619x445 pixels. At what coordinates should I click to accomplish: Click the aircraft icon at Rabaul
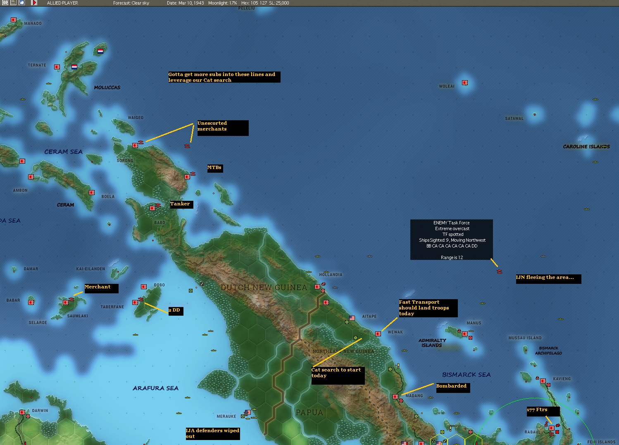(x=557, y=425)
